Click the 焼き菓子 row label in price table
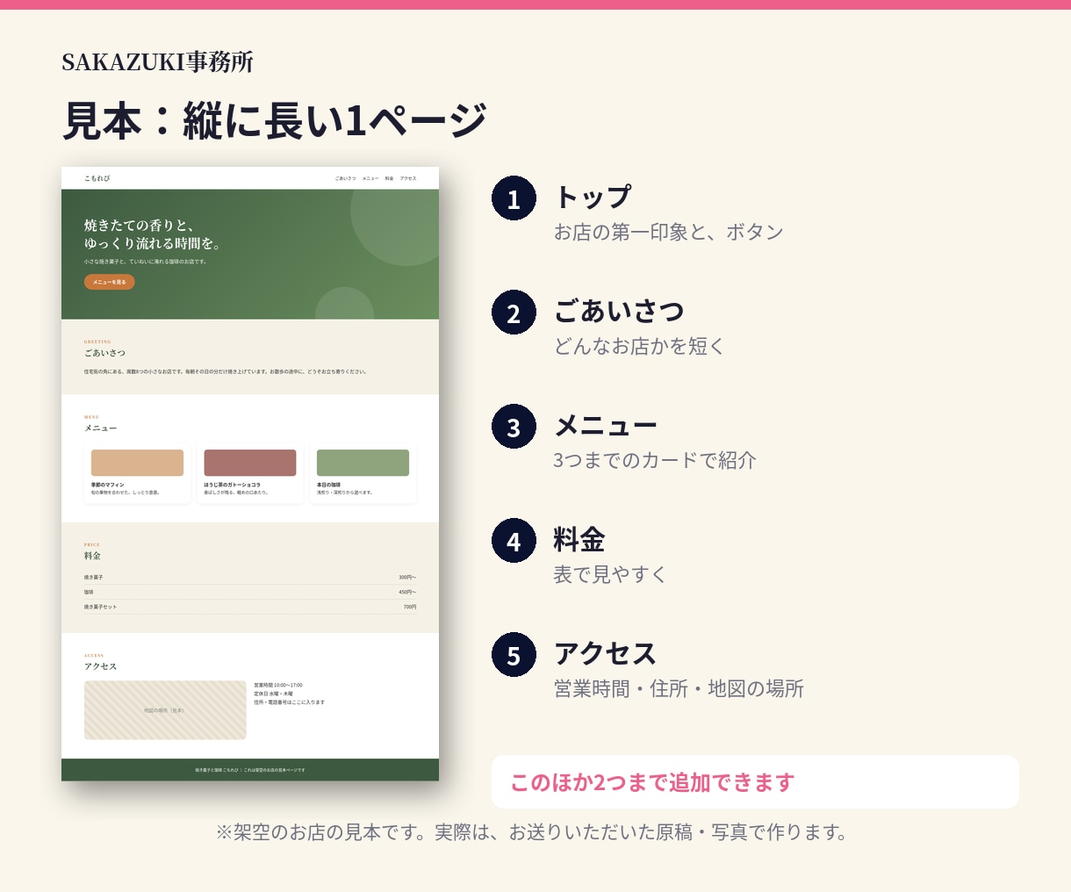 point(94,578)
